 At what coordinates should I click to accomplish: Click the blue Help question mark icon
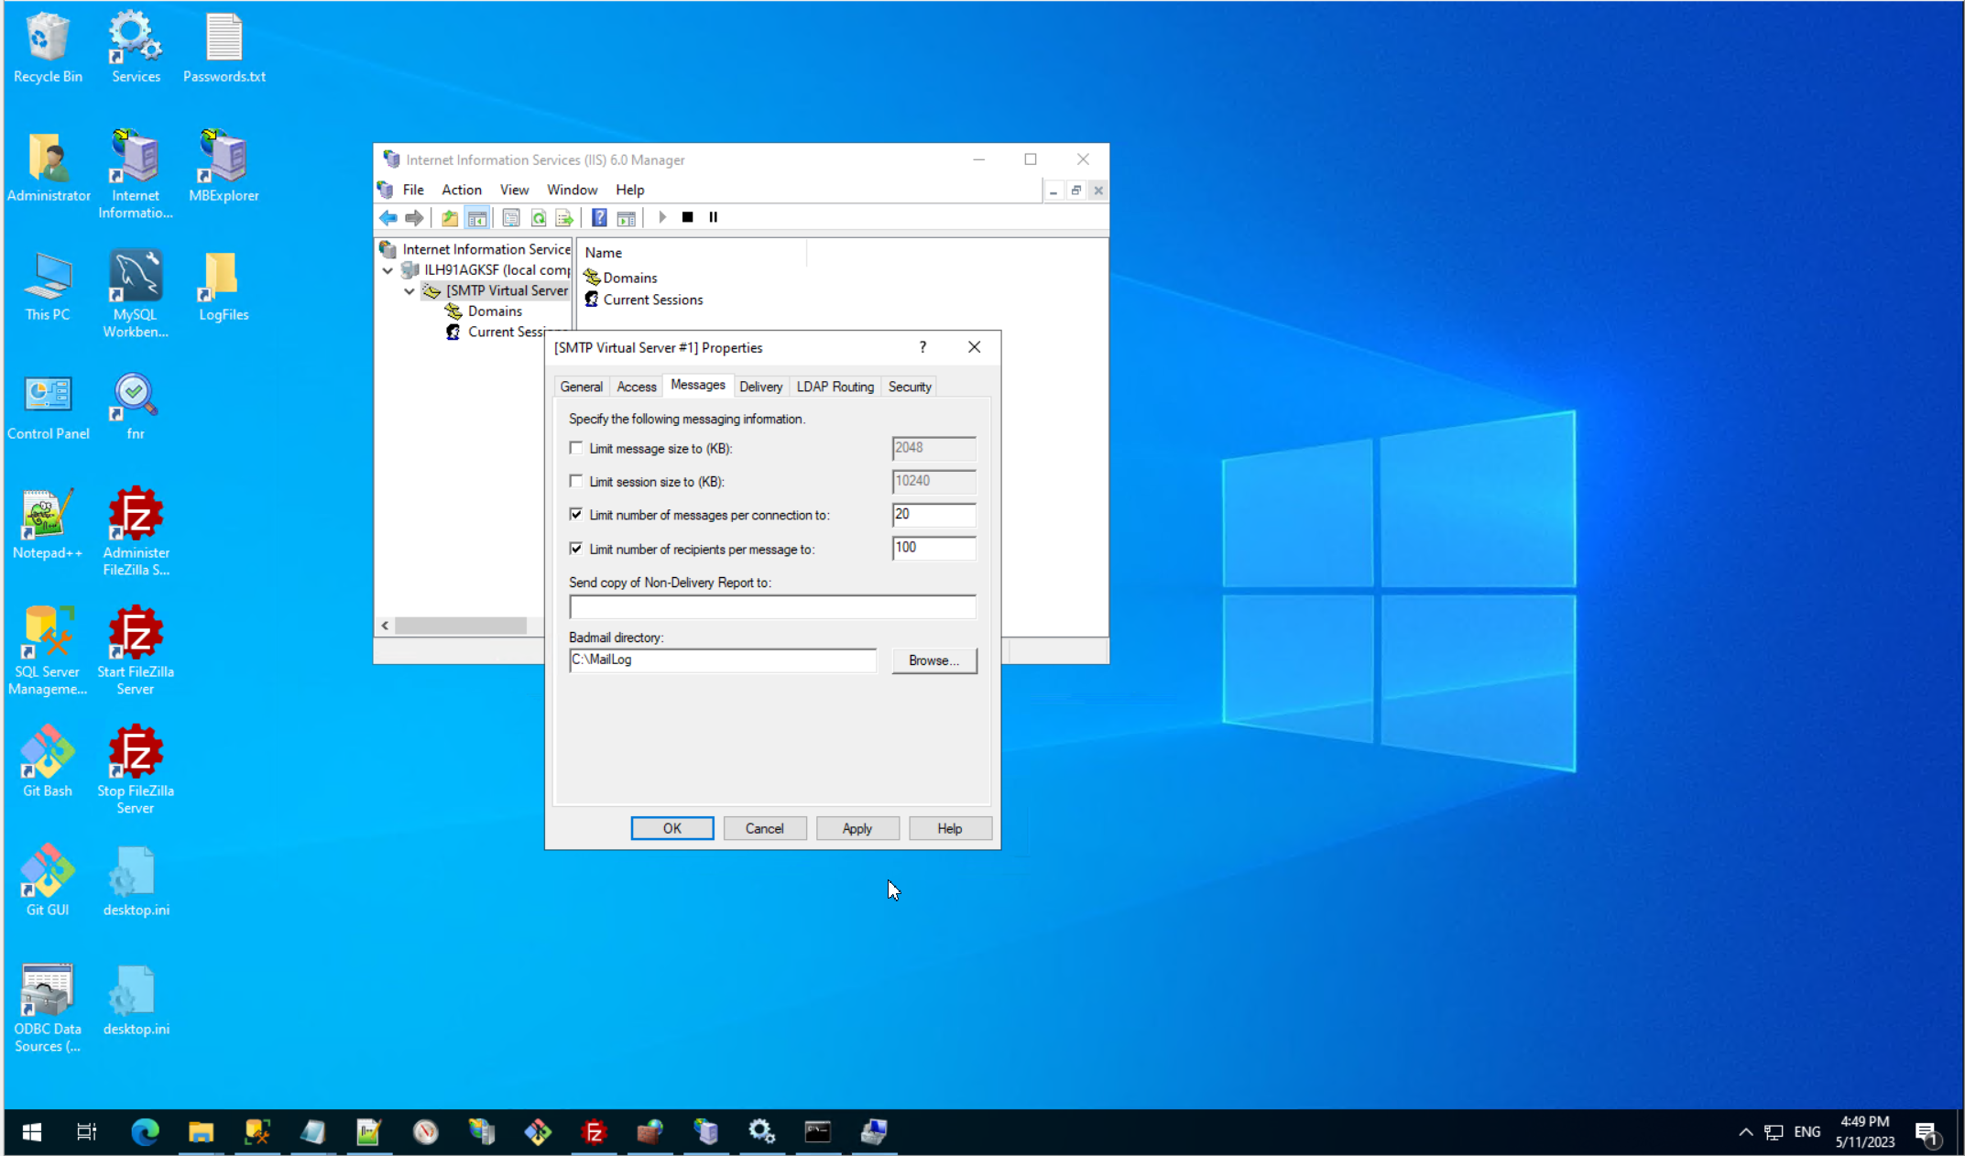click(599, 217)
